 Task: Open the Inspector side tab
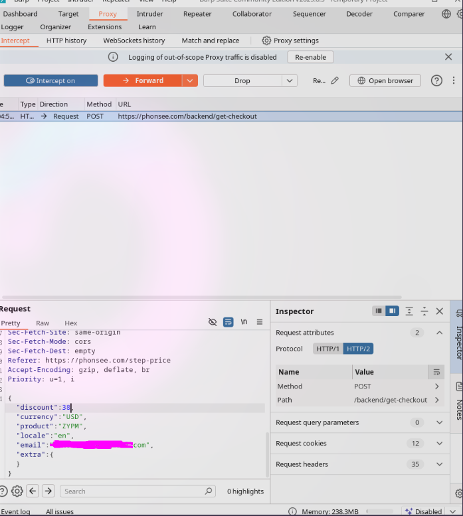pyautogui.click(x=458, y=337)
